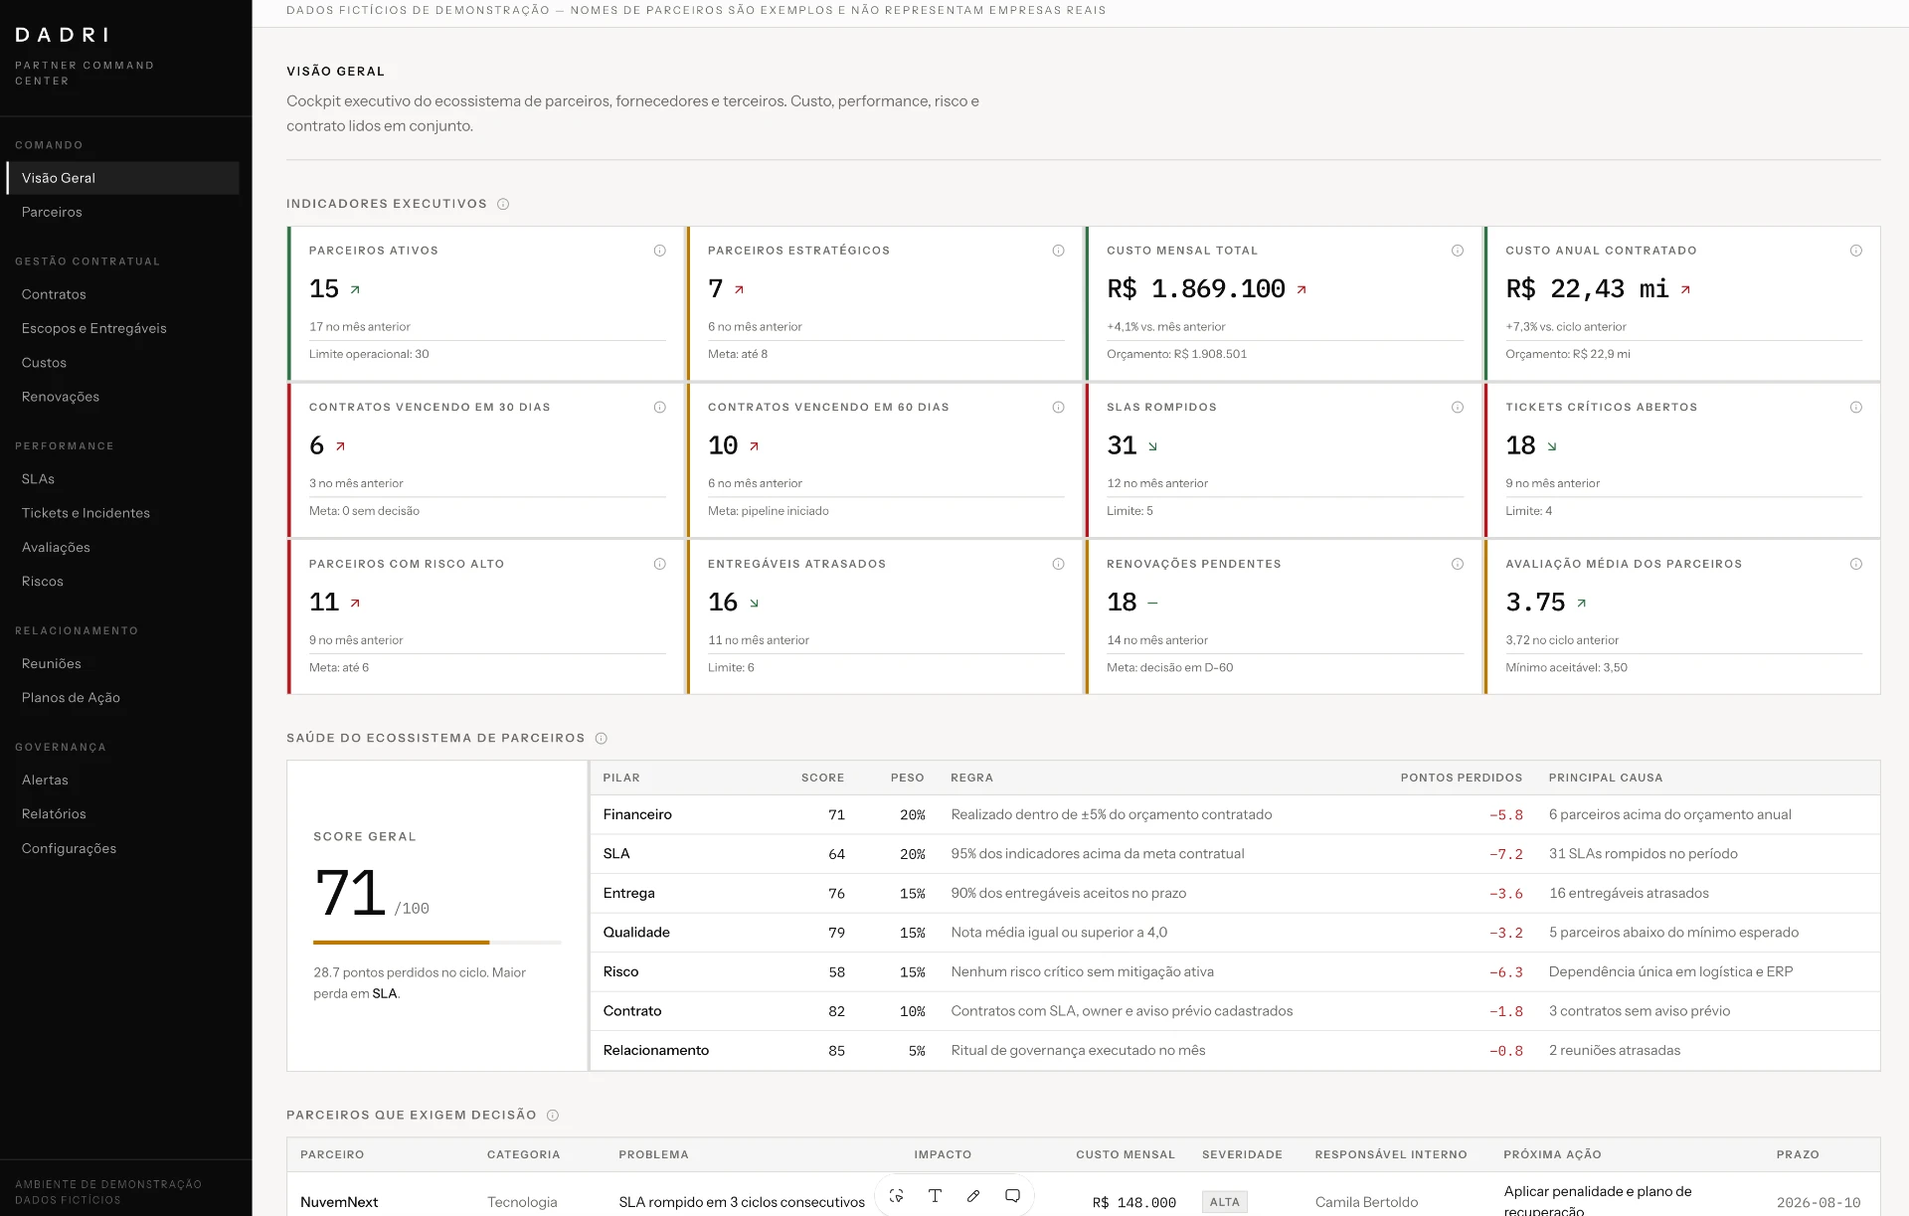Screen dimensions: 1909x1216
Task: Show info for Tickets Críticos Abertos card
Action: [x=1855, y=408]
